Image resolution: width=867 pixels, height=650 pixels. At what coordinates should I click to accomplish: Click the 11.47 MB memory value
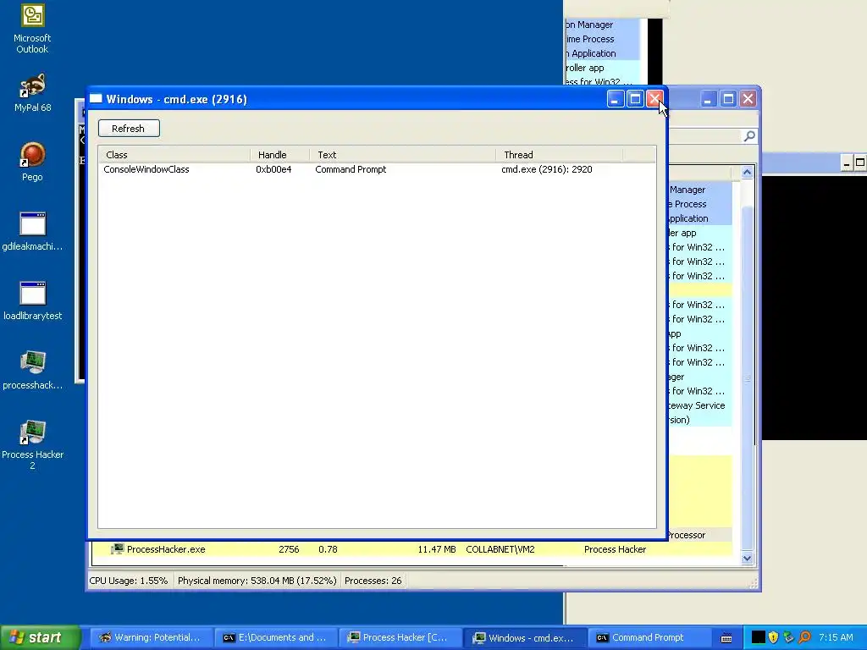436,548
